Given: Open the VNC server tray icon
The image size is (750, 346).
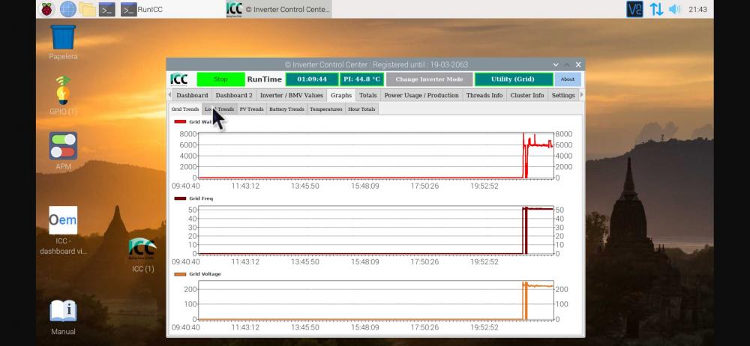Looking at the screenshot, I should (x=634, y=9).
